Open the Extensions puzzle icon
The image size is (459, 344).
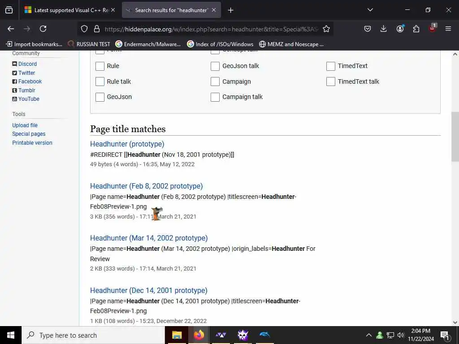click(416, 29)
